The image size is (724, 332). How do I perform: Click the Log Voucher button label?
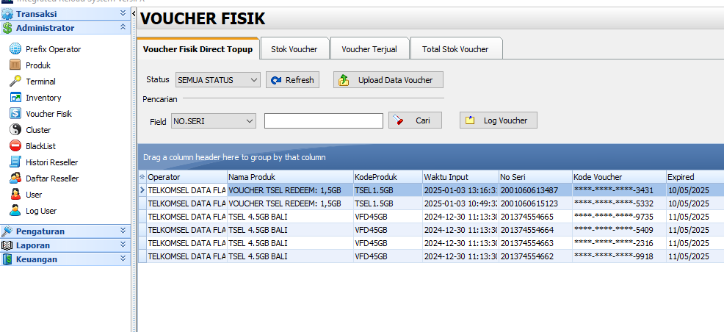point(506,120)
